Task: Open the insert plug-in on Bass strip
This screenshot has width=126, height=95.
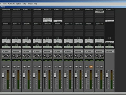Action: [58, 21]
